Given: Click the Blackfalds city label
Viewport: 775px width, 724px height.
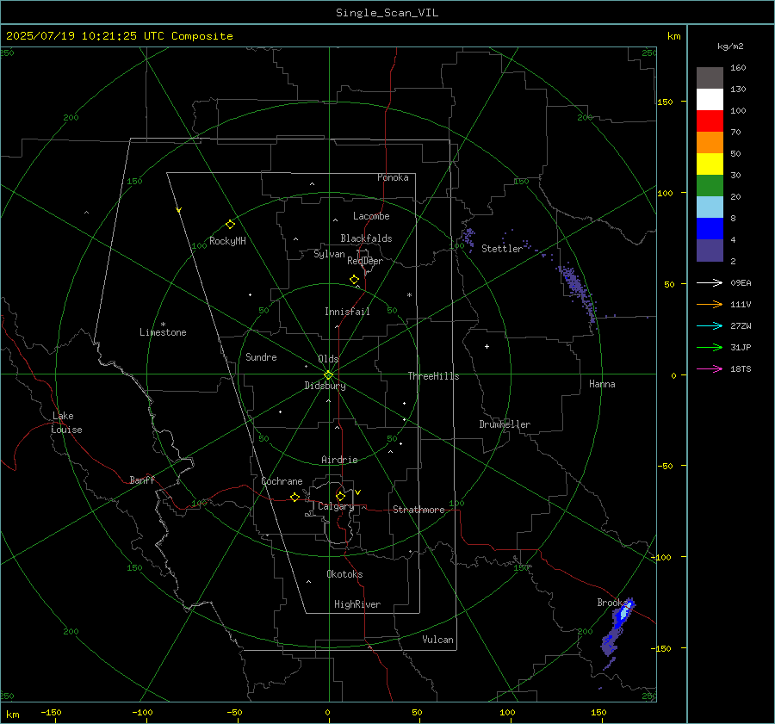Looking at the screenshot, I should [x=366, y=238].
